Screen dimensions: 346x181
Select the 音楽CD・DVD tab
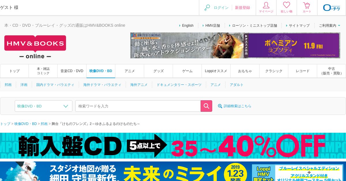pyautogui.click(x=72, y=71)
